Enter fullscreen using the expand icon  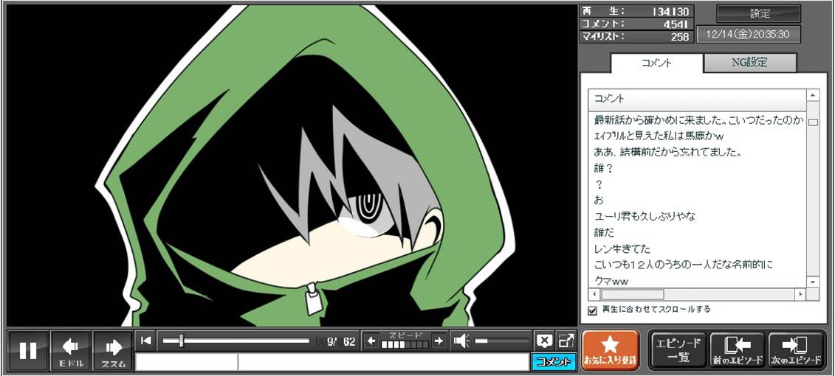(566, 341)
